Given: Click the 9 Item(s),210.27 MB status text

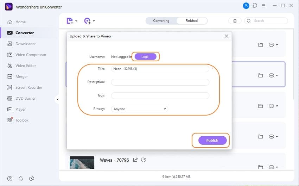Looking at the screenshot, I should click(x=176, y=176).
